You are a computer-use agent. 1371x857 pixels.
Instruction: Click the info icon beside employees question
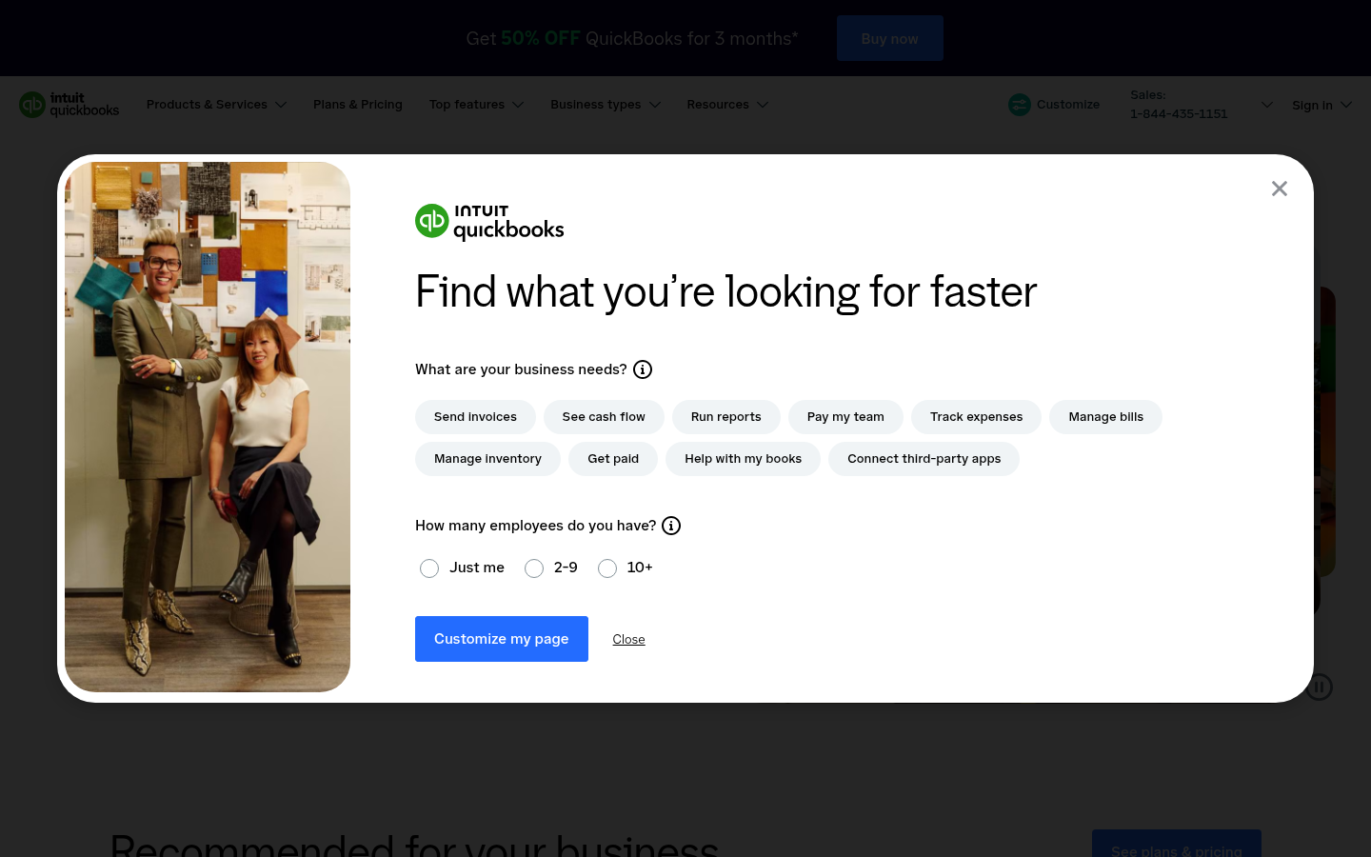point(671,526)
